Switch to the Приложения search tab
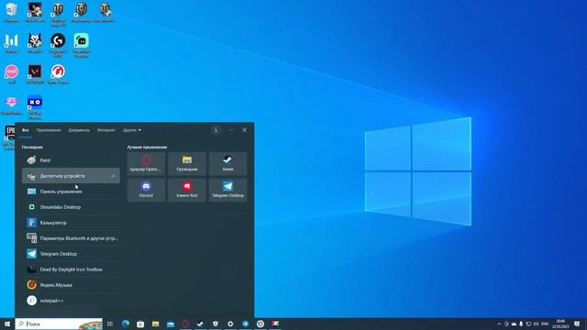This screenshot has width=587, height=330. 49,130
